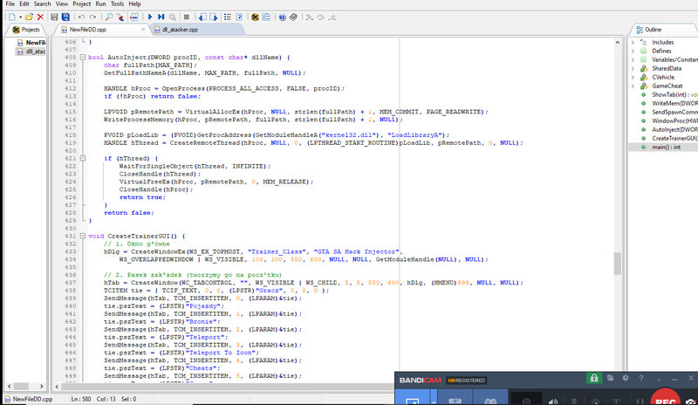This screenshot has height=405, width=698.
Task: Click the indent right-arrow toolbar icon
Action: [x=214, y=17]
